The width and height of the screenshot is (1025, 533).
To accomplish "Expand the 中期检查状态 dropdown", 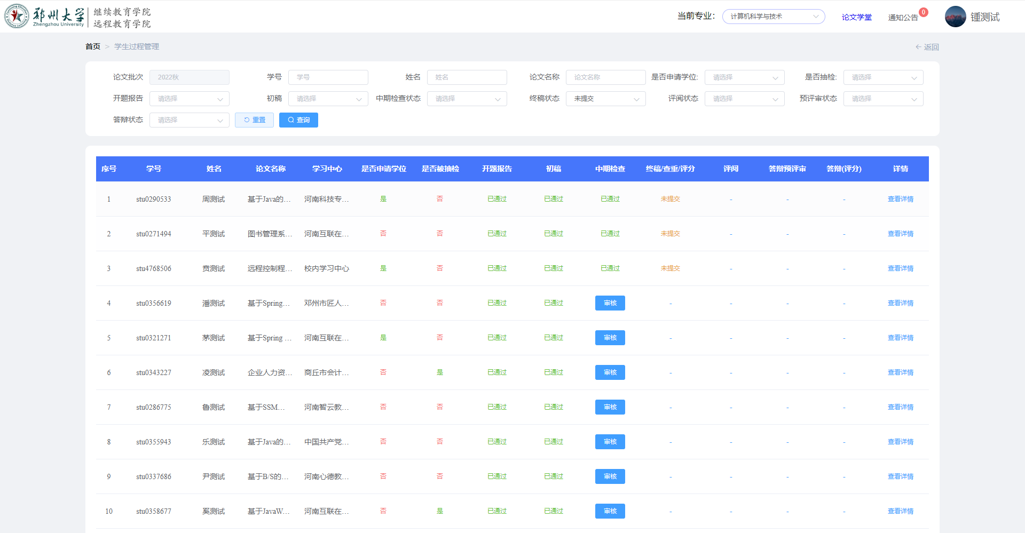I will click(x=467, y=99).
